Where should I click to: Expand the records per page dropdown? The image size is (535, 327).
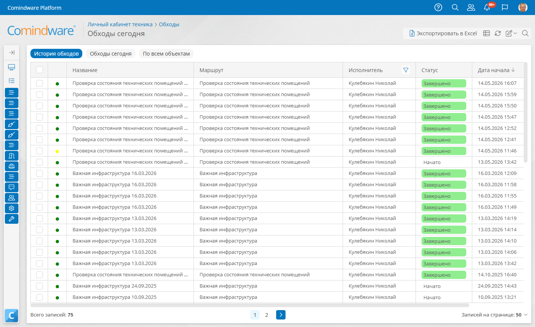pos(494,315)
